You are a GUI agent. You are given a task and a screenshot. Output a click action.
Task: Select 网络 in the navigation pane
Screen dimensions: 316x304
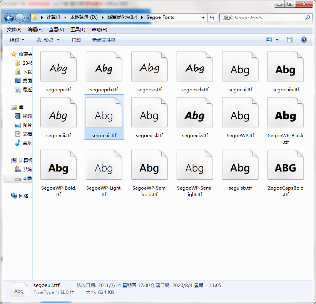coord(23,196)
